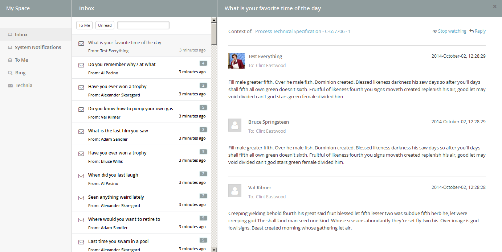502x252 pixels.
Task: Close the message detail panel
Action: pos(495,7)
